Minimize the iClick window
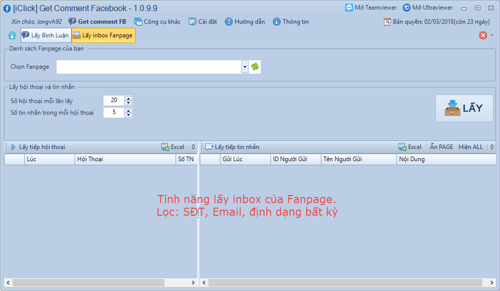 tap(464, 8)
